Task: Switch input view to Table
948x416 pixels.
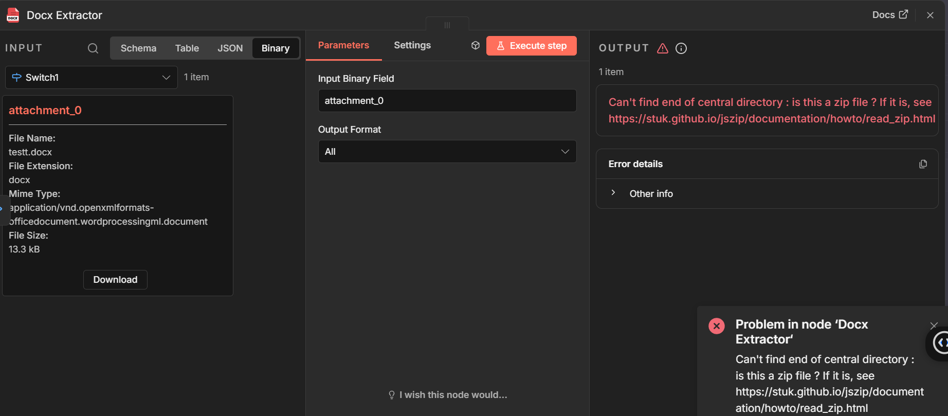Action: (x=187, y=48)
